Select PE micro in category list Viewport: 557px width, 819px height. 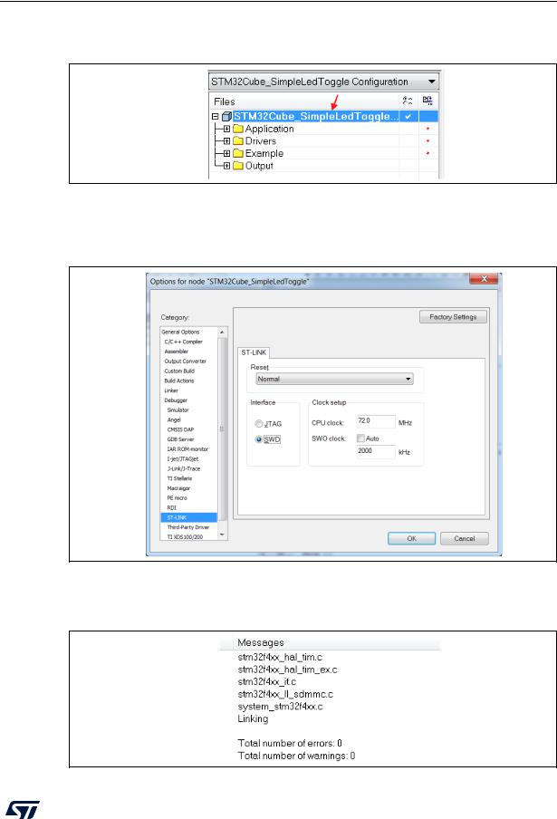tap(177, 497)
